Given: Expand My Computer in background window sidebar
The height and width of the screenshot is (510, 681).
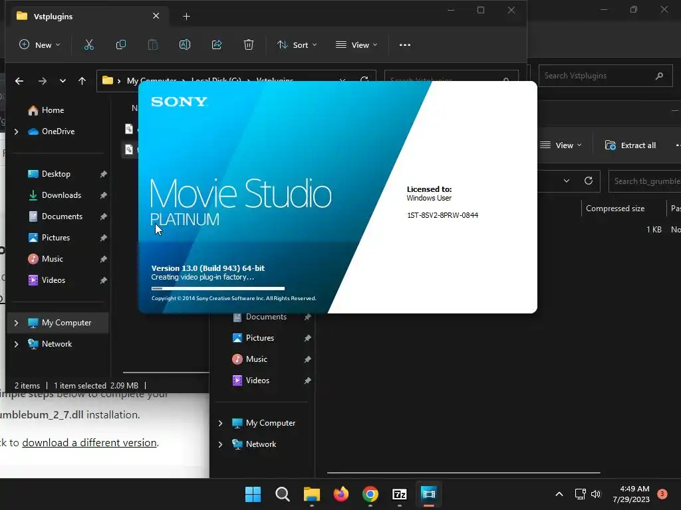Looking at the screenshot, I should point(221,423).
